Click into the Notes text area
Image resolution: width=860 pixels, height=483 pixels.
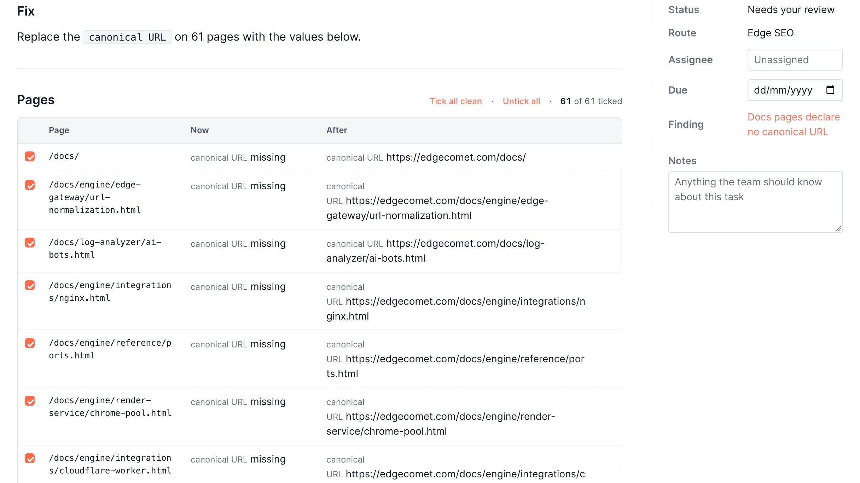[755, 202]
